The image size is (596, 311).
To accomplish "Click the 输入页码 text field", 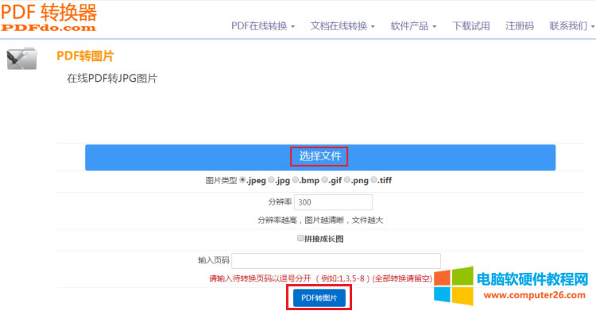I will pyautogui.click(x=336, y=260).
